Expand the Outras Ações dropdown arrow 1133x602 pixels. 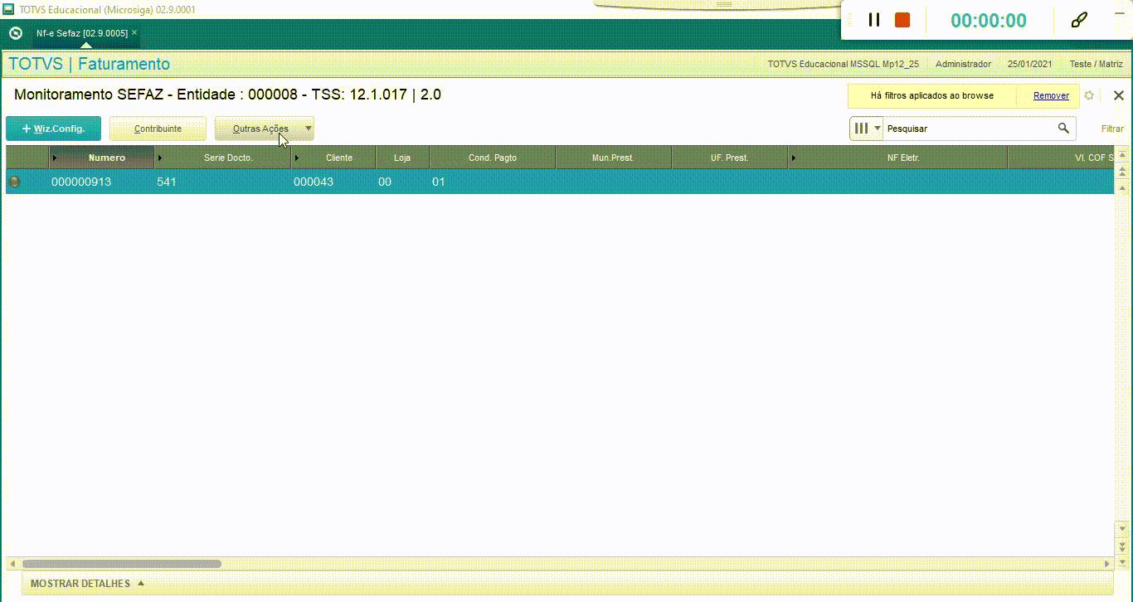[x=309, y=129]
